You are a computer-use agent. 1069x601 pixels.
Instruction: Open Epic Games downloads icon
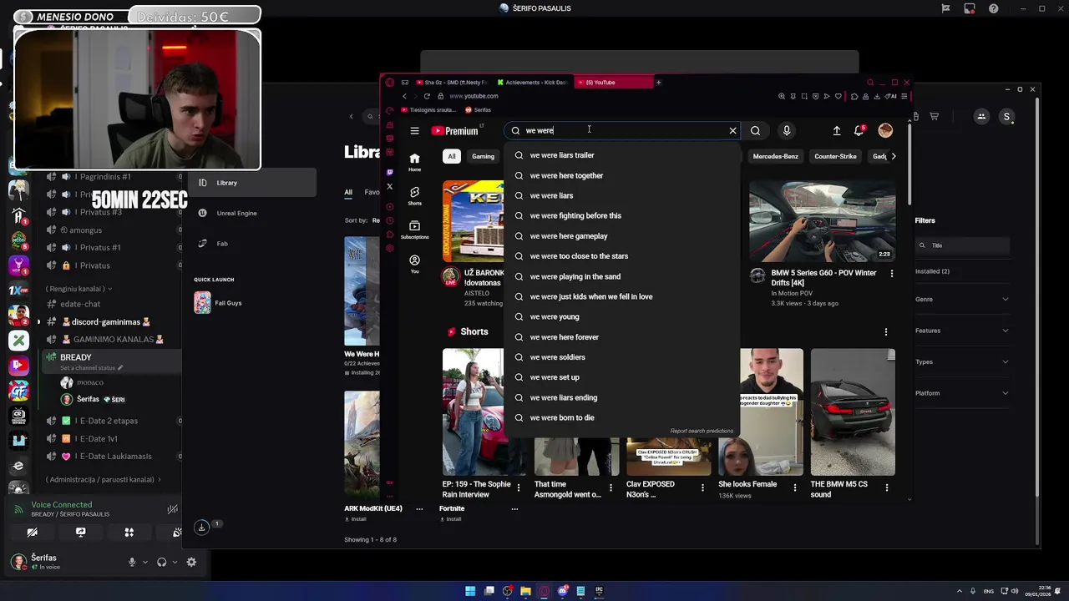coord(201,527)
